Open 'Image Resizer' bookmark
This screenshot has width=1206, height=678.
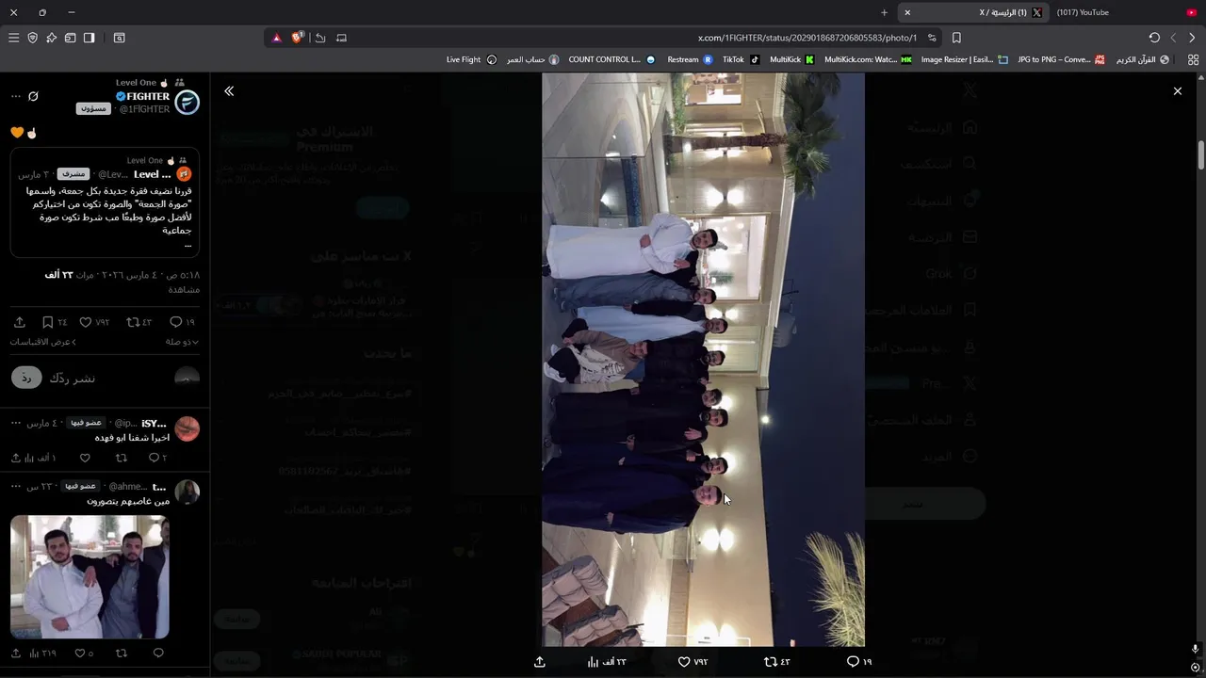964,59
